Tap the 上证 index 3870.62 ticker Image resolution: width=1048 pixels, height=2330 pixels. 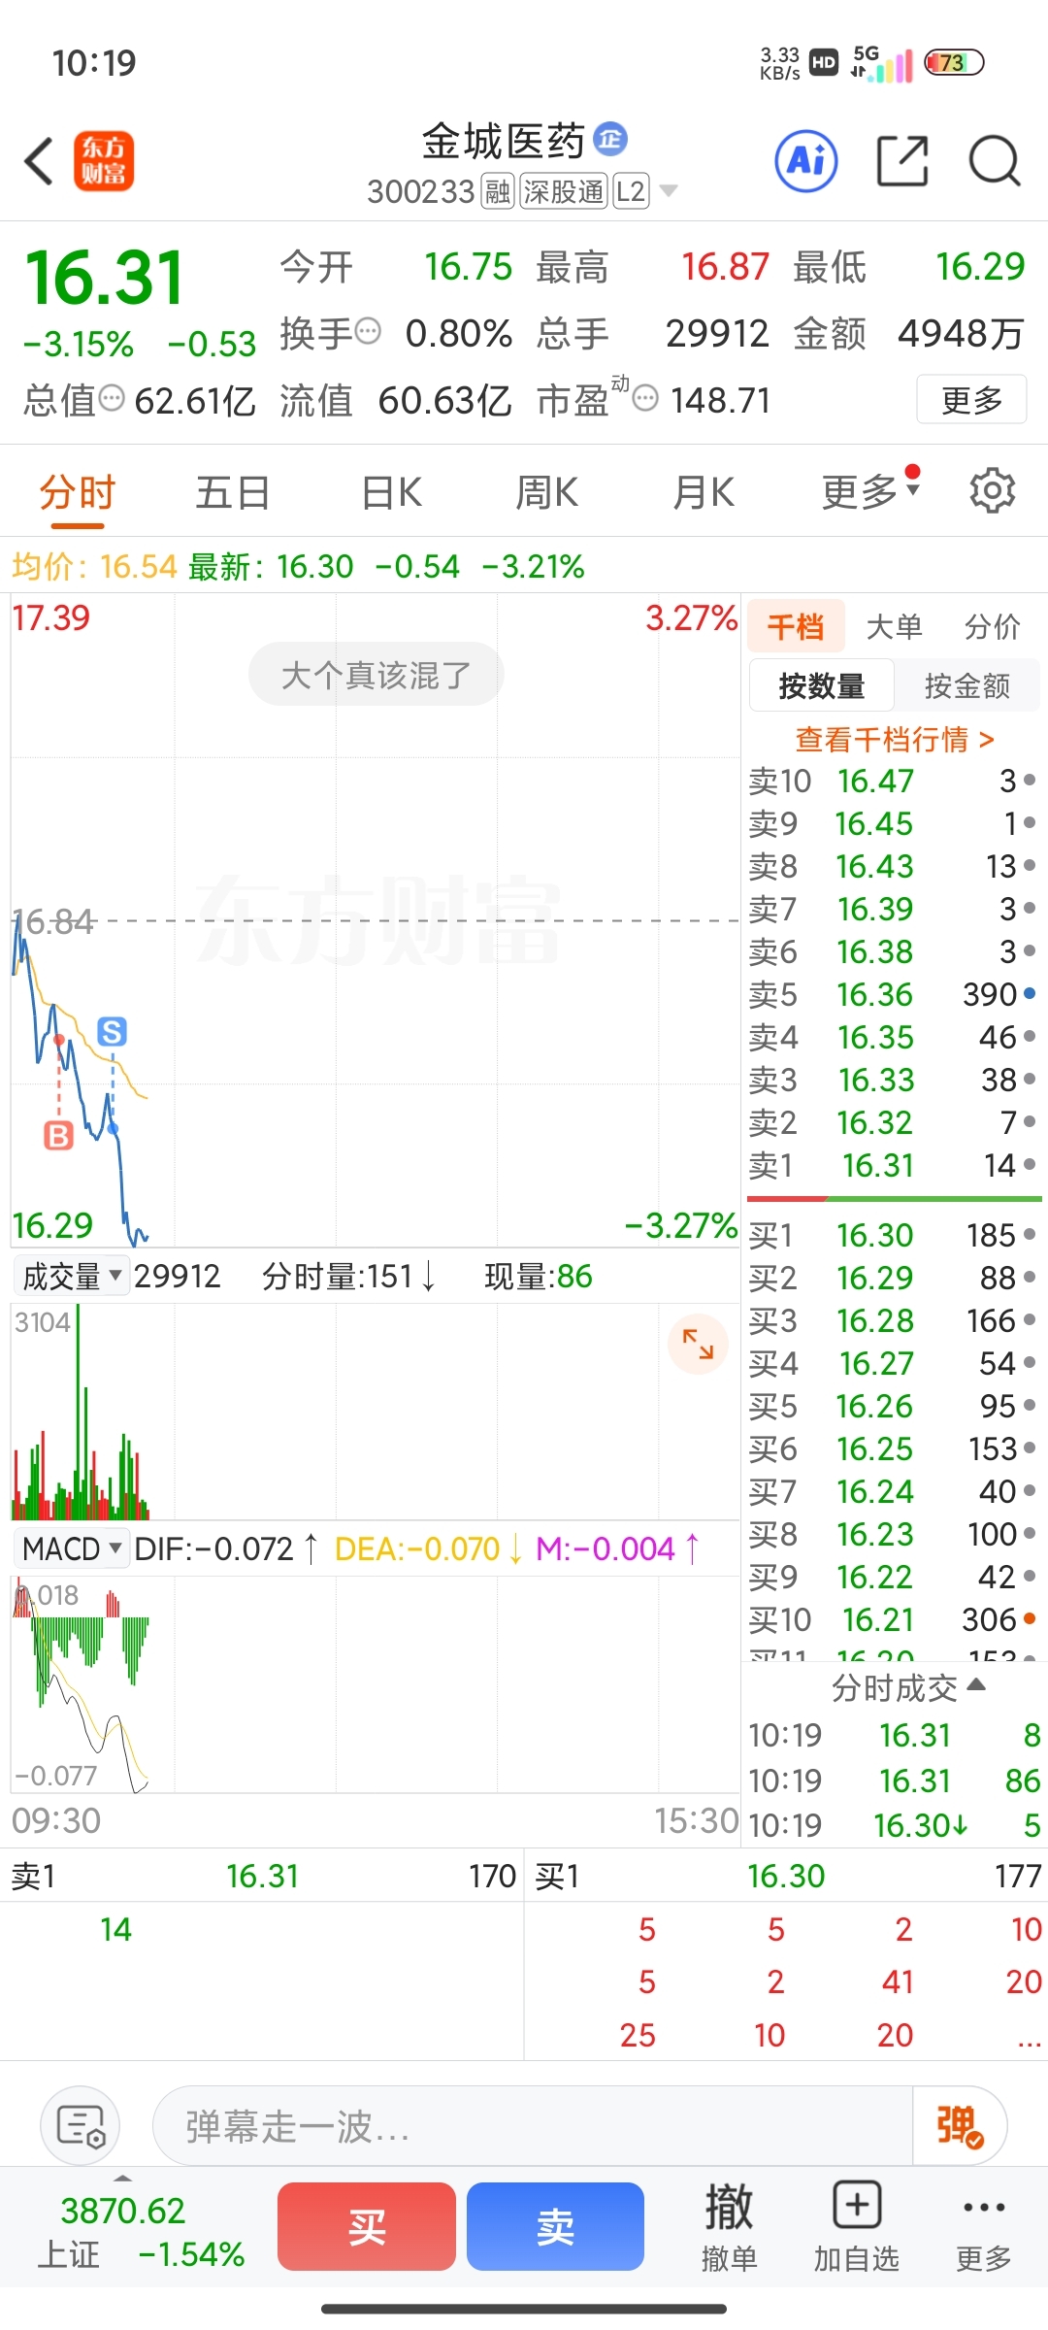pyautogui.click(x=141, y=2231)
